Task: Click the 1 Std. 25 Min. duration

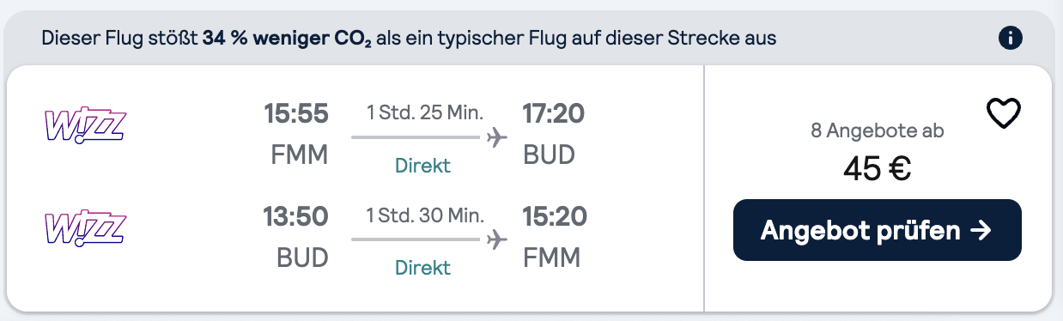Action: [425, 112]
